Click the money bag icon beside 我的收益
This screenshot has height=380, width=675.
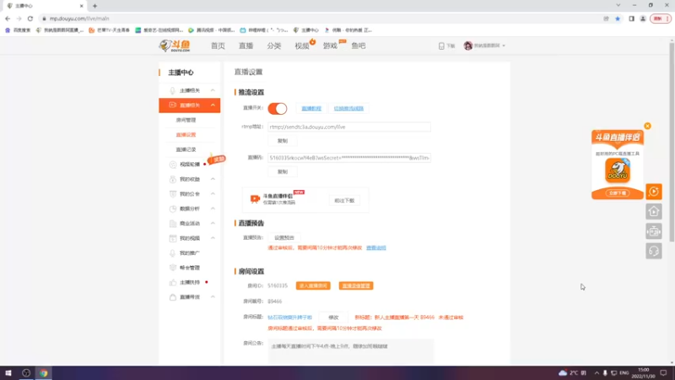(173, 179)
